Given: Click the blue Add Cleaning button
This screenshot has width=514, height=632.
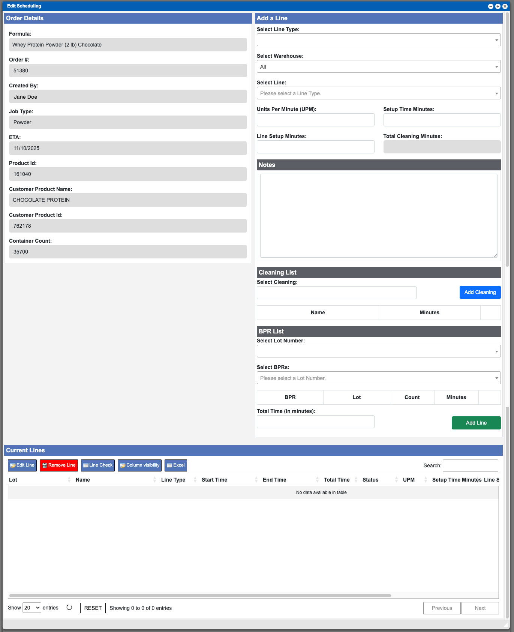Looking at the screenshot, I should click(x=480, y=293).
